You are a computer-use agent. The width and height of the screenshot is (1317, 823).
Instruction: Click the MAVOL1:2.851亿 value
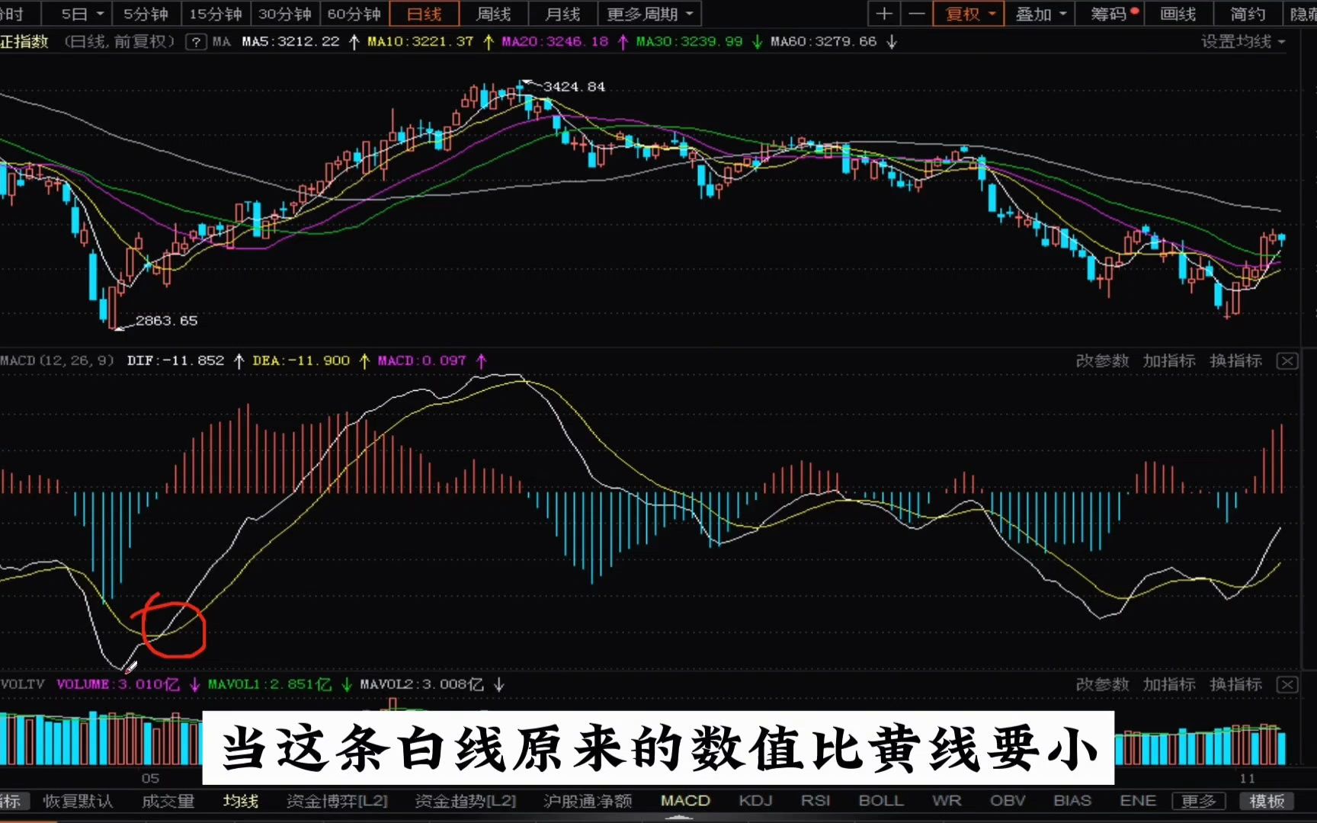(x=270, y=684)
